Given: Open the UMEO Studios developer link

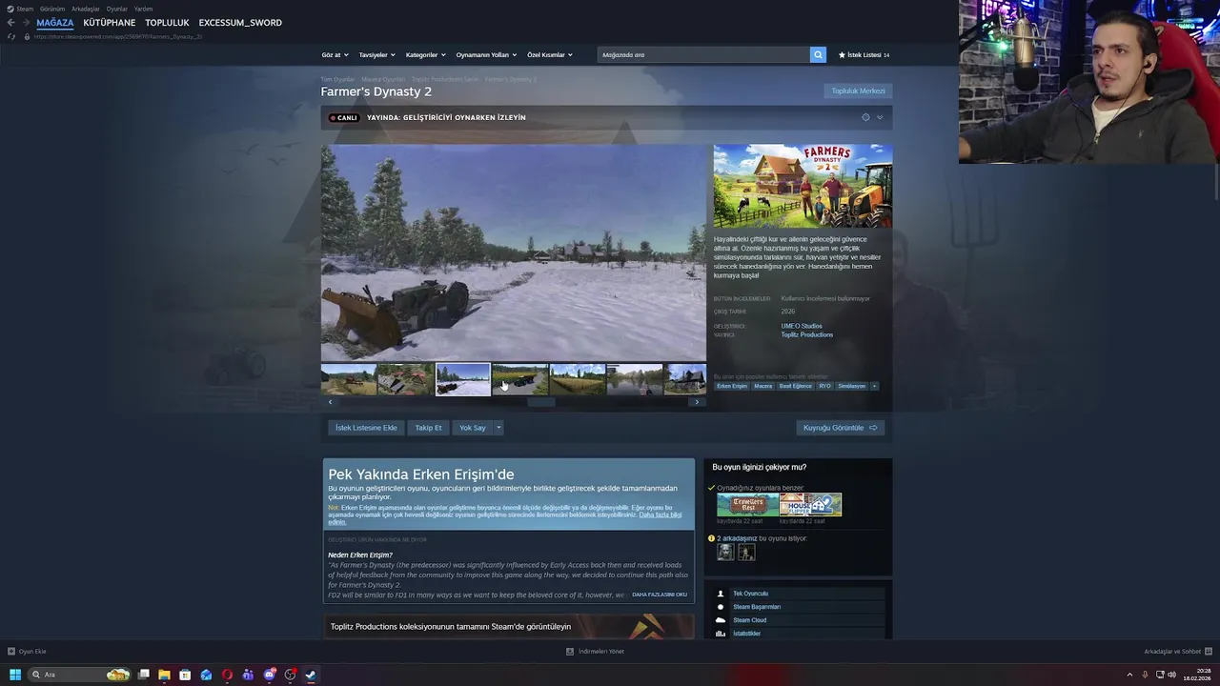Looking at the screenshot, I should point(802,326).
